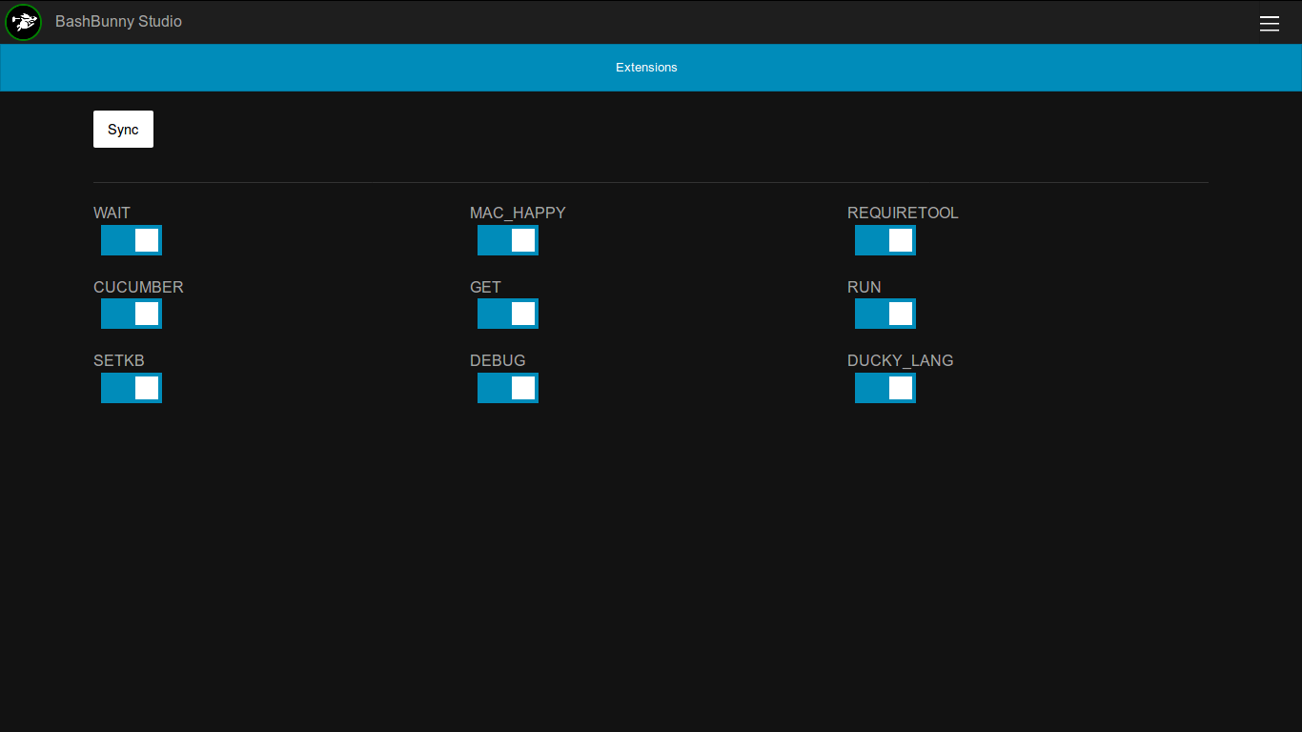This screenshot has width=1302, height=732.
Task: Toggle the WAIT extension switch
Action: [x=132, y=240]
